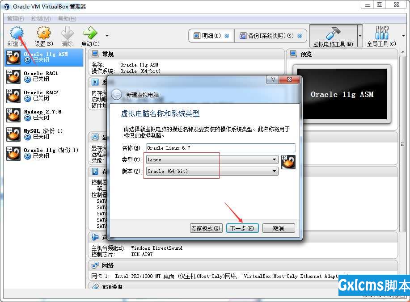Open the 版本(V) version dropdown

212,171
